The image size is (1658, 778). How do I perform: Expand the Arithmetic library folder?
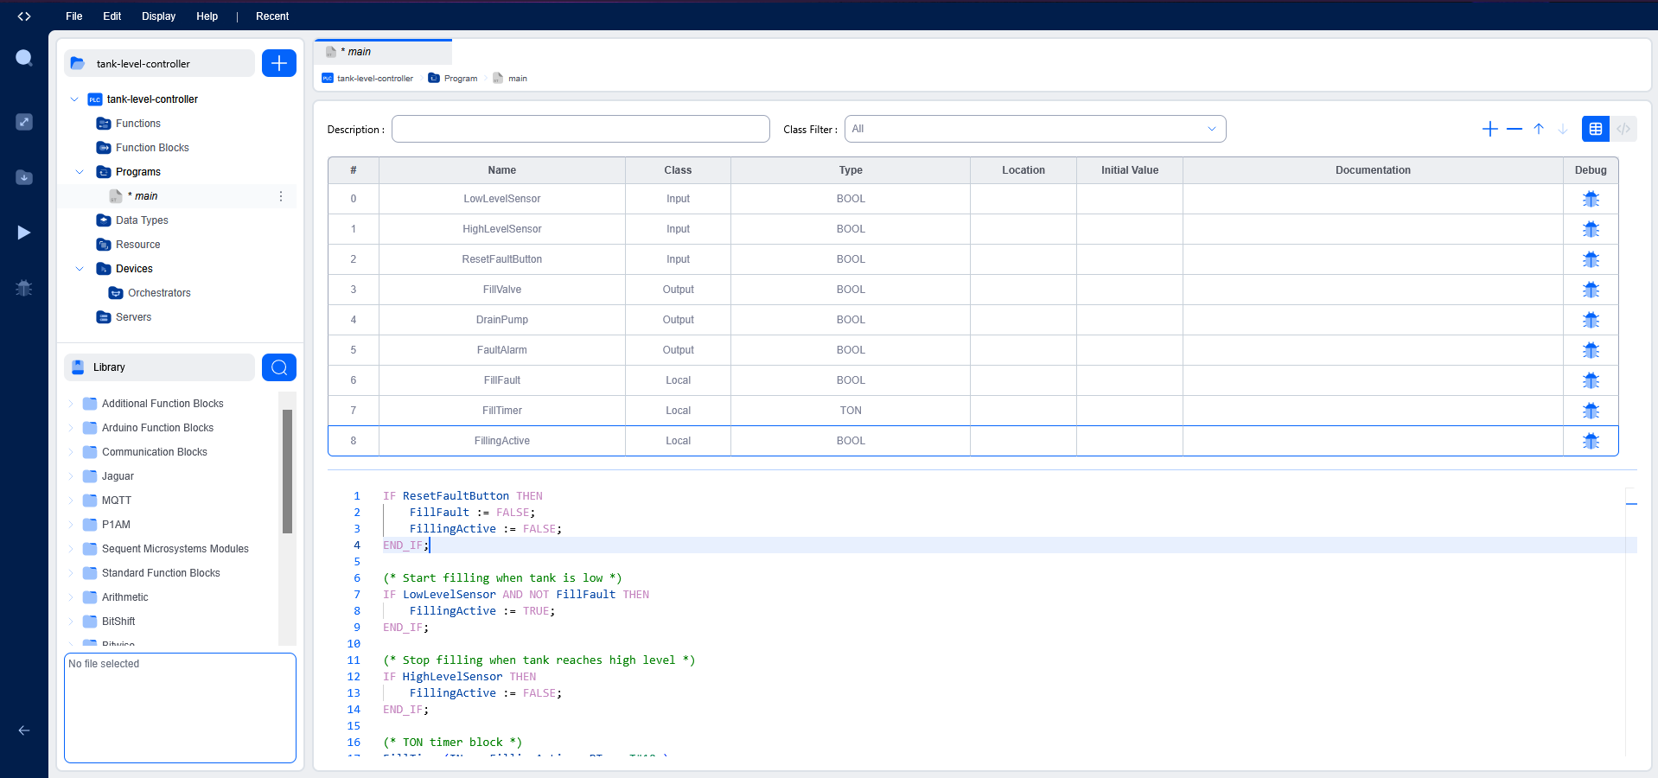(71, 597)
